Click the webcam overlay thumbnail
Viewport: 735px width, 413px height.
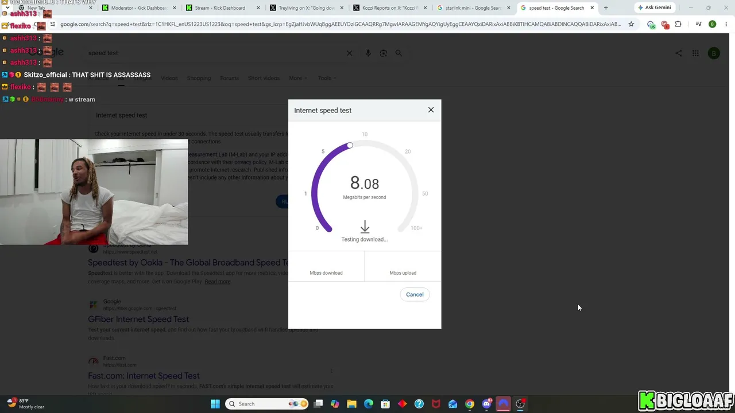click(x=94, y=192)
